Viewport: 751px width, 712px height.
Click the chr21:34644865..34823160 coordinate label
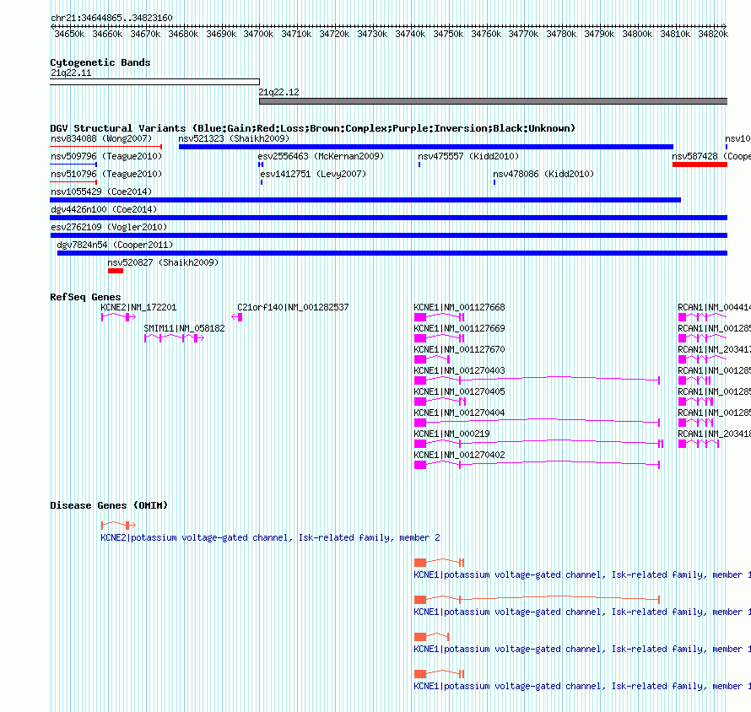(111, 19)
